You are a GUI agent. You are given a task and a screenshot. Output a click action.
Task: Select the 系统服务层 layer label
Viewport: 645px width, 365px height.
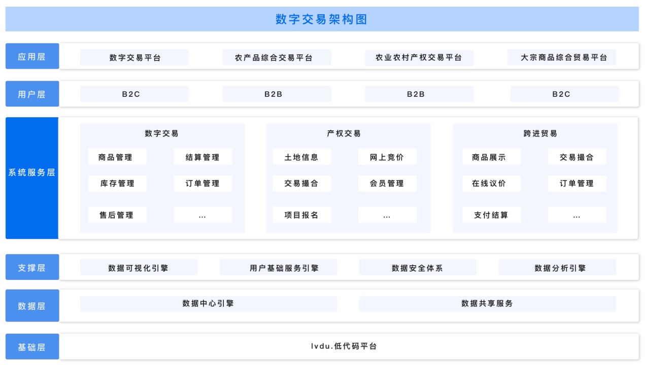coord(32,178)
